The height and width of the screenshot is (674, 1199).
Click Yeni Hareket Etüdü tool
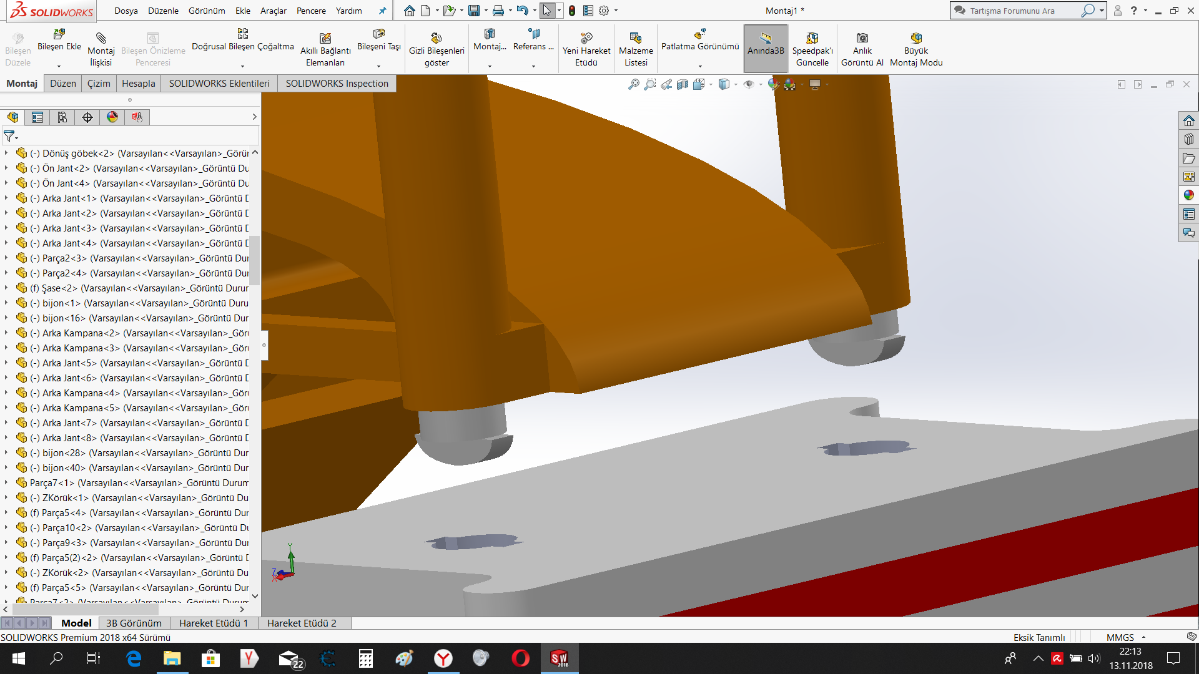[586, 49]
